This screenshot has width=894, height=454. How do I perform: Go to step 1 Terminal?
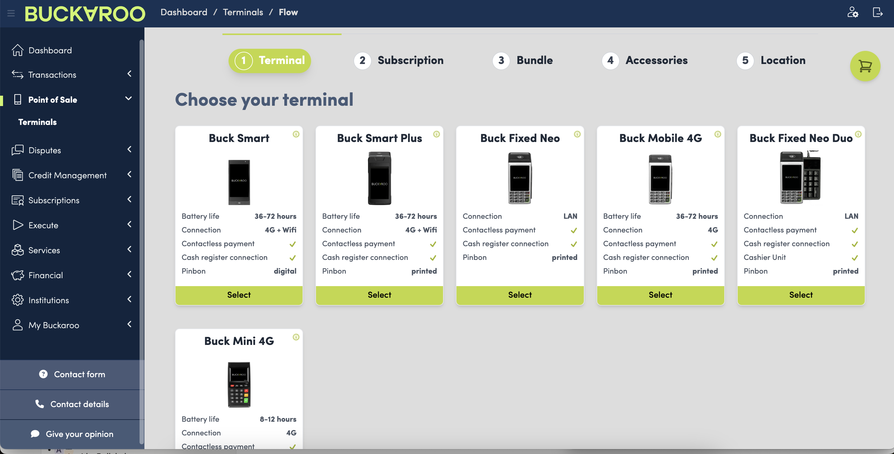tap(270, 61)
